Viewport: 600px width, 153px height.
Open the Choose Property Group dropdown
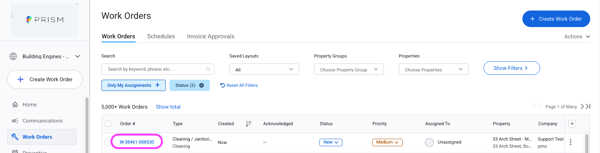click(x=349, y=69)
